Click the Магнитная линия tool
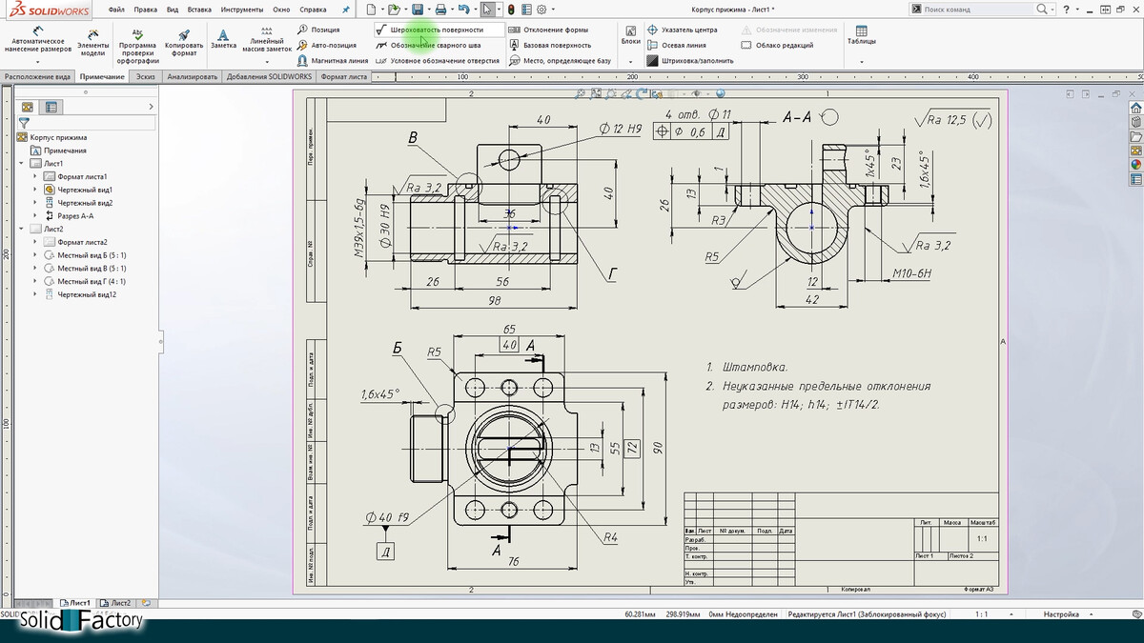This screenshot has width=1144, height=643. 332,60
